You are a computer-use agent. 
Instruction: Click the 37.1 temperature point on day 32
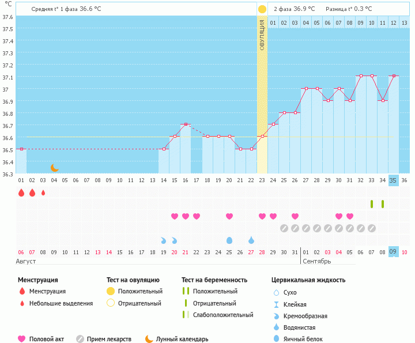click(361, 76)
